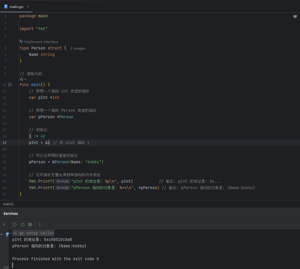This screenshot has height=269, width=300.
Task: Click the import "fmt" statement
Action: point(34,29)
